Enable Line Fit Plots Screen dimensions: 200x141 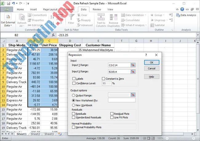click(112, 117)
